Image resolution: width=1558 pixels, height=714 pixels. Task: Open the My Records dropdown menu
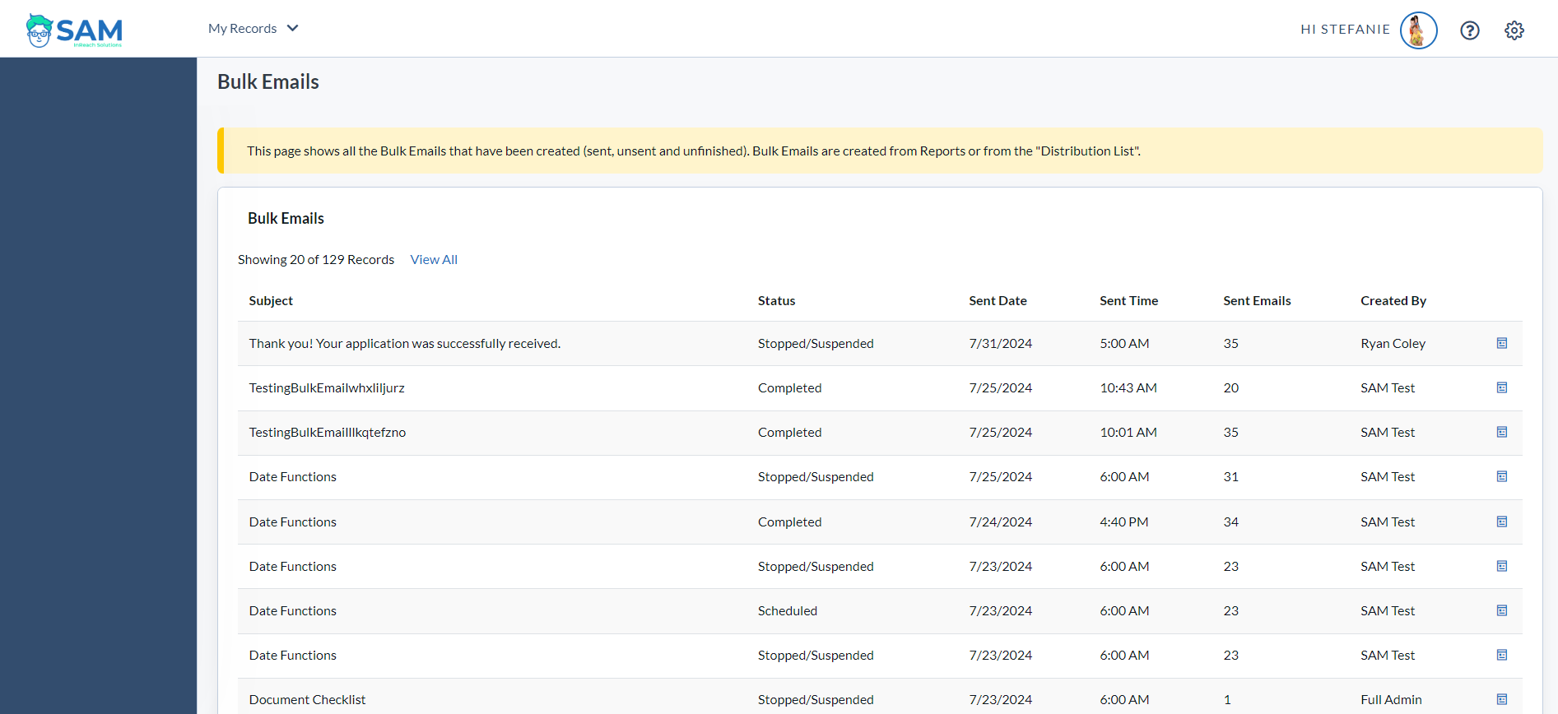click(x=253, y=29)
